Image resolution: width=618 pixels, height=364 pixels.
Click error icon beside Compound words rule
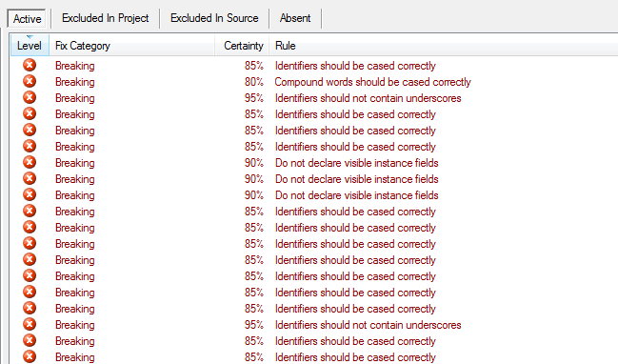coord(30,81)
